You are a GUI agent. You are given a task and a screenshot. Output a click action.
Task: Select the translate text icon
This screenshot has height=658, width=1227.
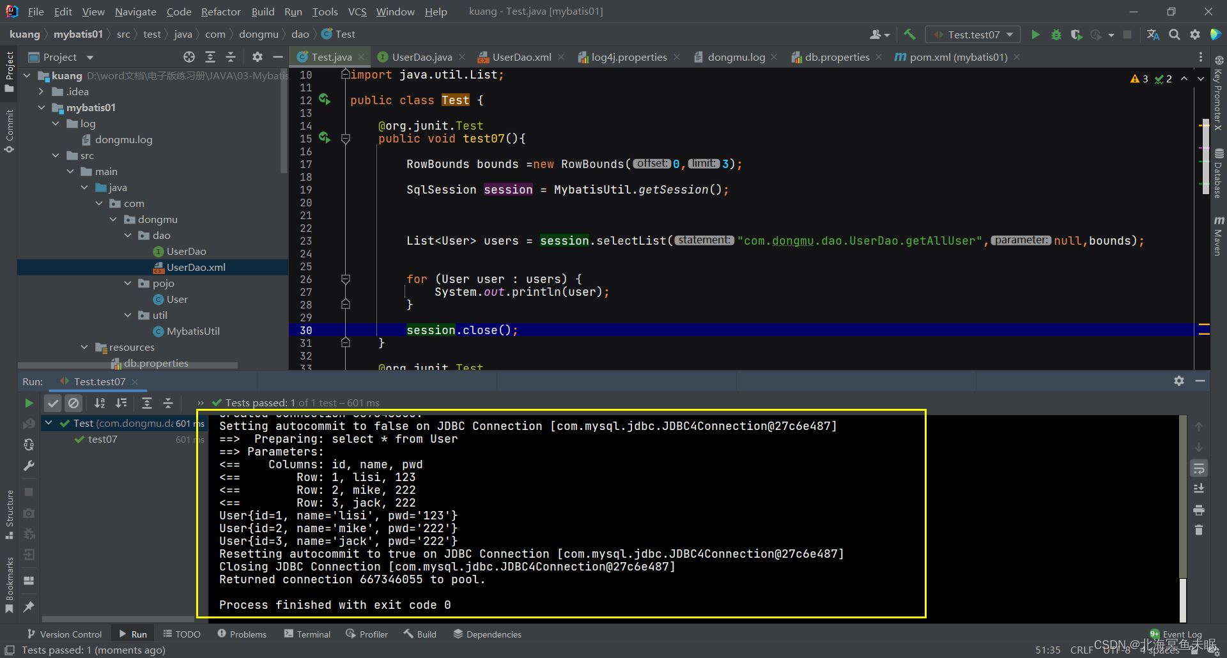pyautogui.click(x=1154, y=34)
